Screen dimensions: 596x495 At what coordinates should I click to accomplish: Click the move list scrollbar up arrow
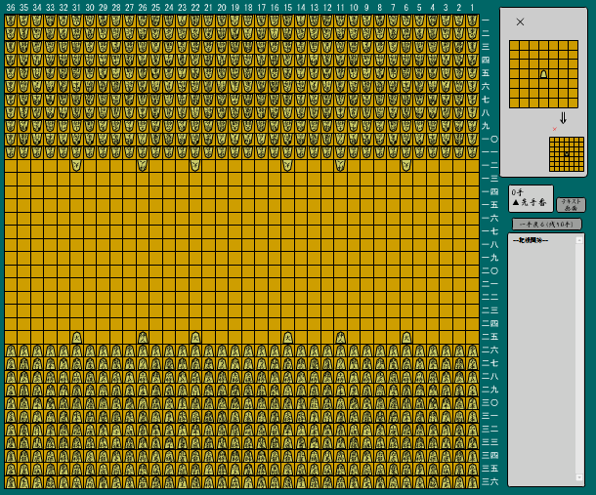pyautogui.click(x=578, y=239)
